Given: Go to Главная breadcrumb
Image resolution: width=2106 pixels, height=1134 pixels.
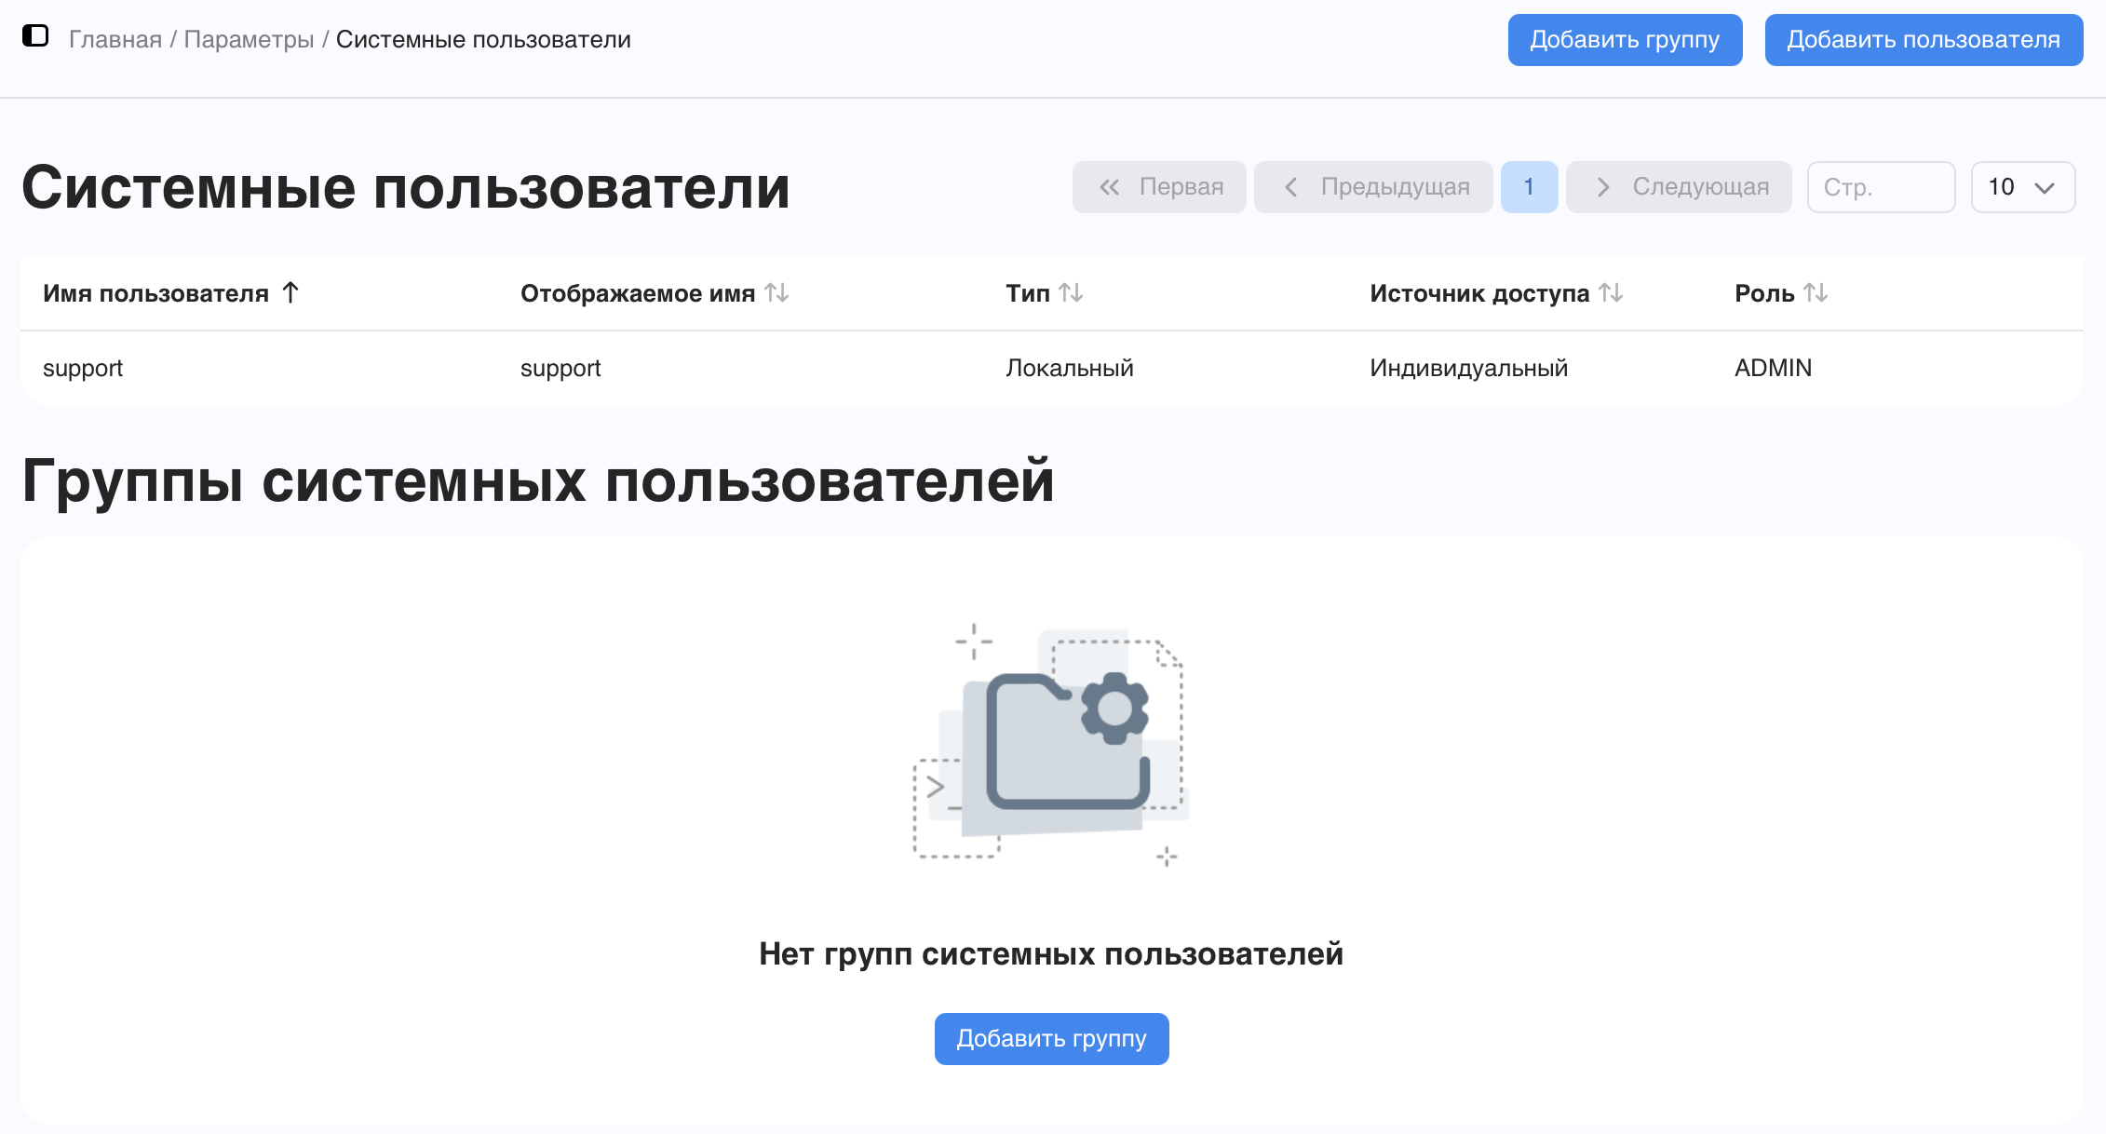Looking at the screenshot, I should point(115,40).
